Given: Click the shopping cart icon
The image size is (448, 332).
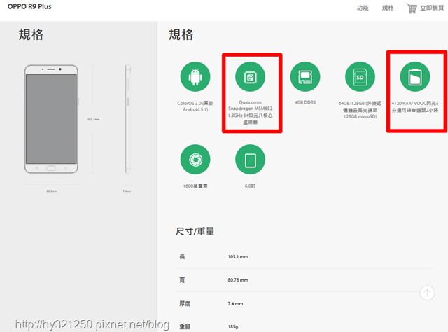Looking at the screenshot, I should tap(412, 8).
